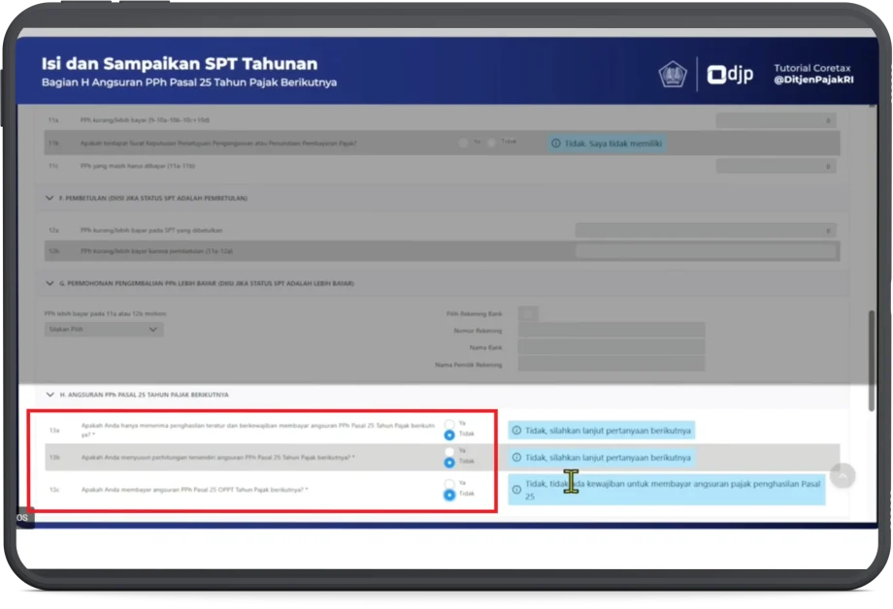Image resolution: width=893 pixels, height=609 pixels.
Task: Click the Kemenkeu emblem in the header
Action: coord(672,75)
